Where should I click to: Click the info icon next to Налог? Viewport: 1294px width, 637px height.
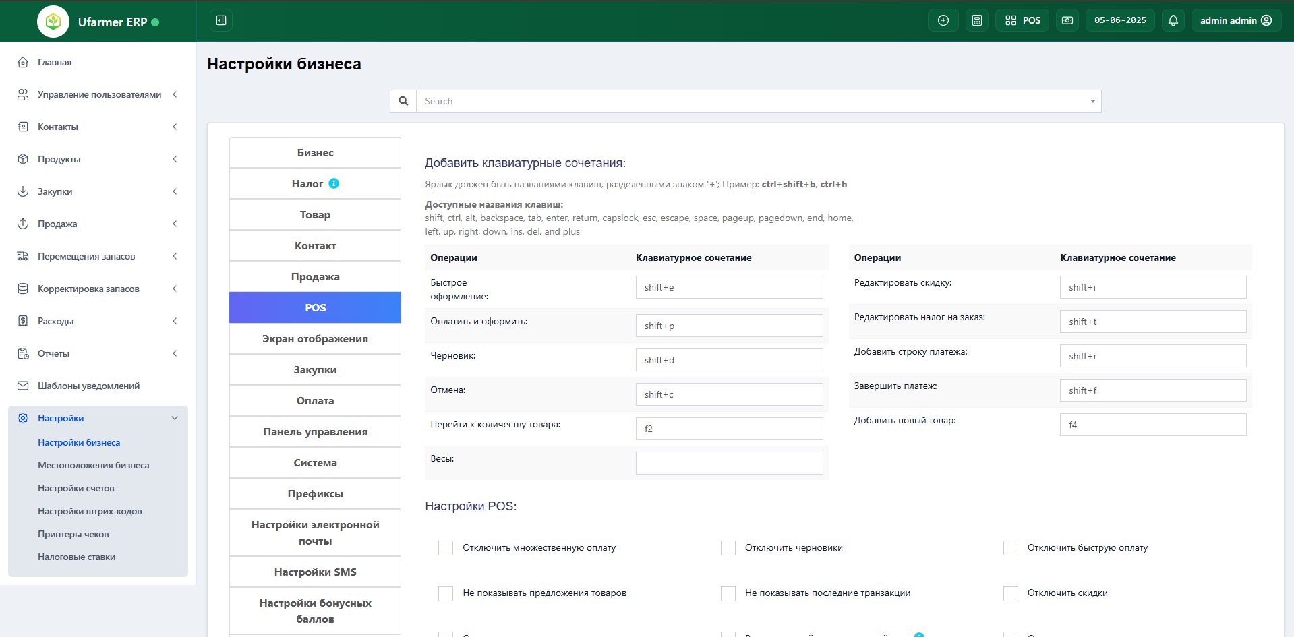334,183
